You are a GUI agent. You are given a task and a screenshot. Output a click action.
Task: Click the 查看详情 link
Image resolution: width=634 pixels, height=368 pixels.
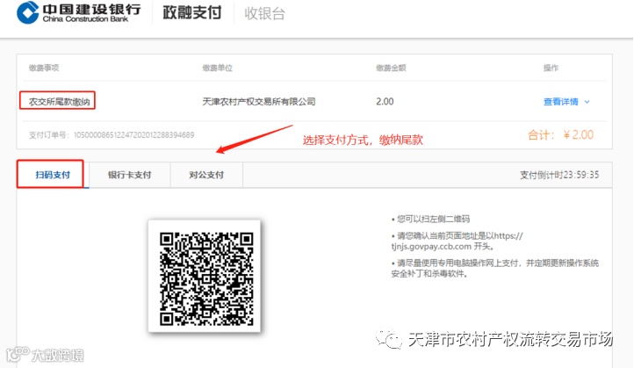point(561,102)
